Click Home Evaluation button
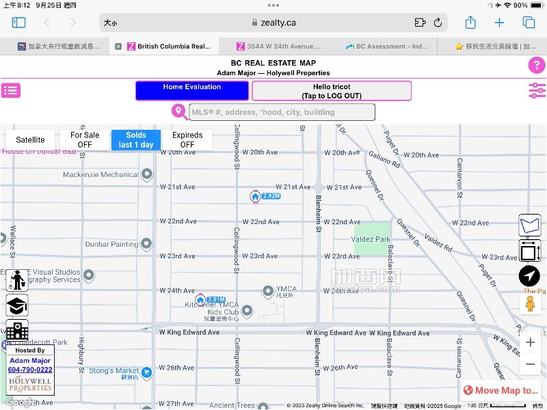This screenshot has height=410, width=547. click(x=192, y=91)
